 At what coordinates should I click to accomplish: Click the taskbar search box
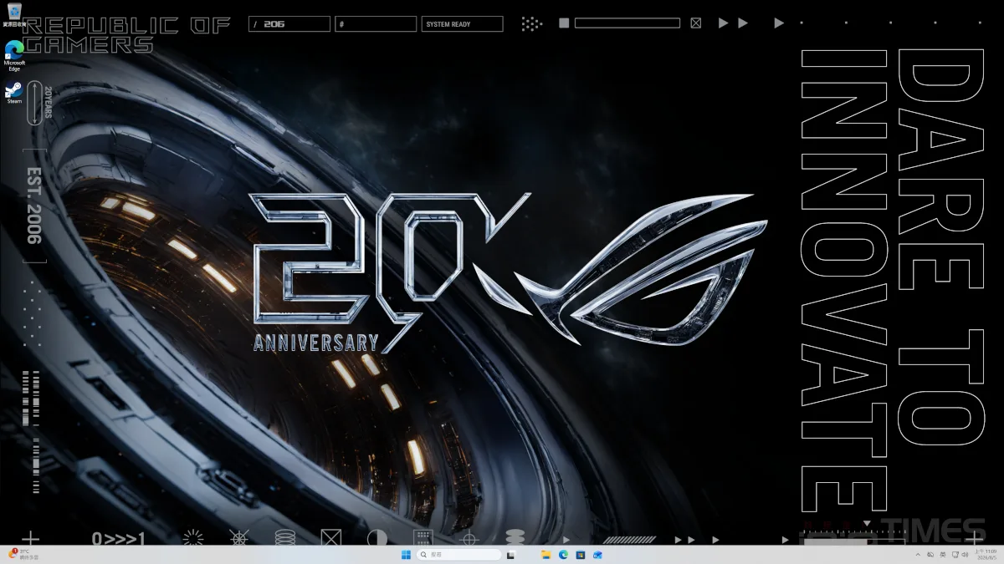[459, 555]
